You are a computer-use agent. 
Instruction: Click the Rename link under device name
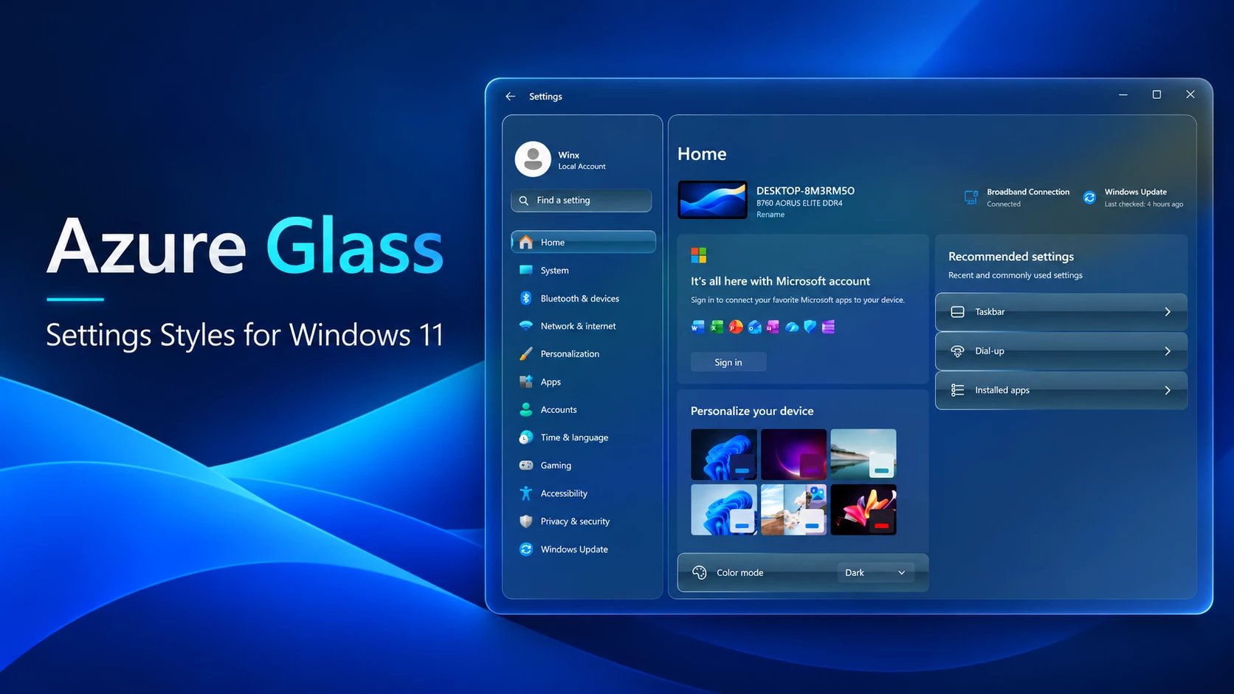click(x=771, y=215)
